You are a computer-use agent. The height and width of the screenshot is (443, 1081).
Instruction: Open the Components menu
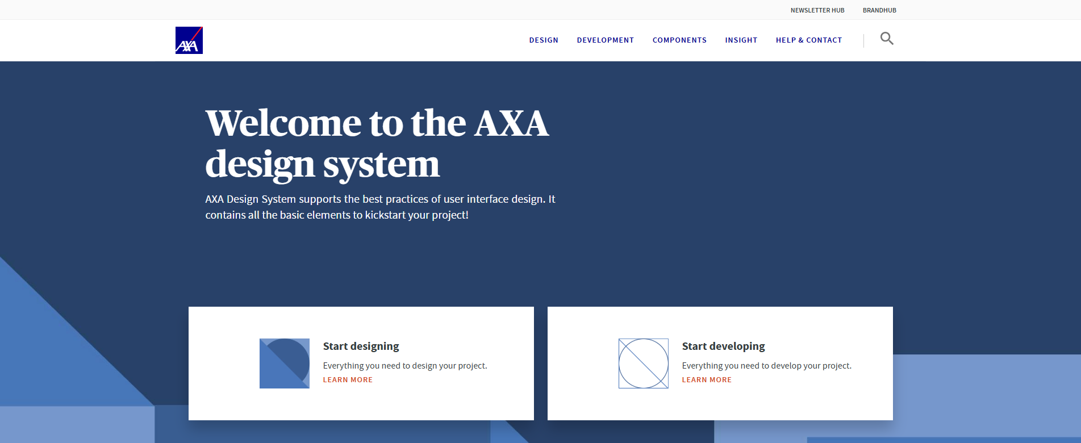point(679,40)
